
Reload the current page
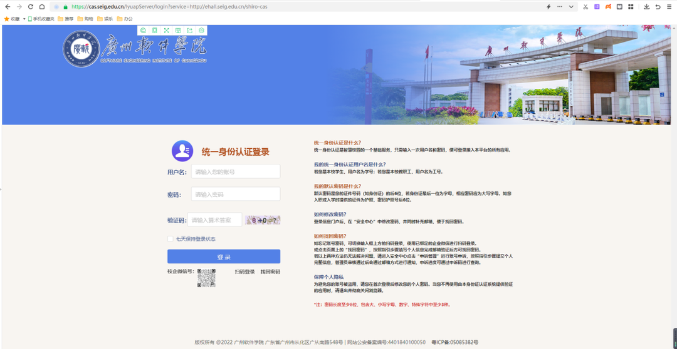pyautogui.click(x=30, y=6)
